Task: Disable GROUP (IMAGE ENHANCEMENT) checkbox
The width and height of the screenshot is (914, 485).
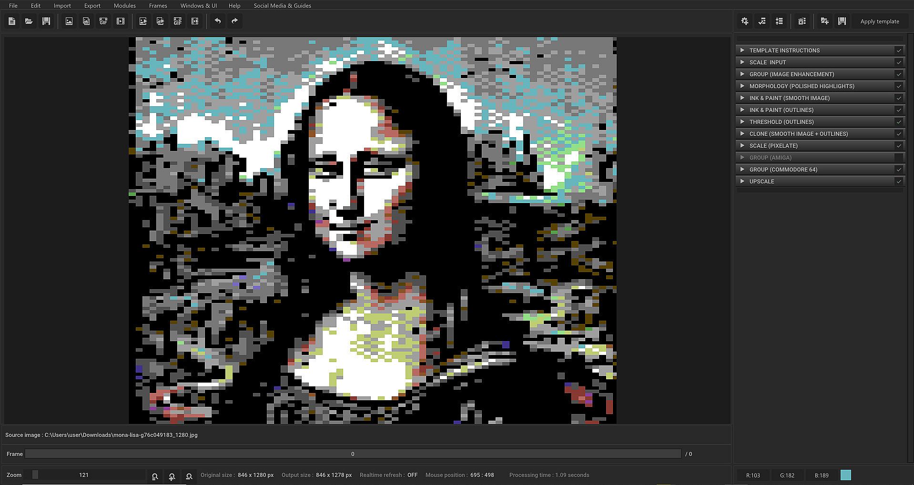Action: pyautogui.click(x=899, y=74)
